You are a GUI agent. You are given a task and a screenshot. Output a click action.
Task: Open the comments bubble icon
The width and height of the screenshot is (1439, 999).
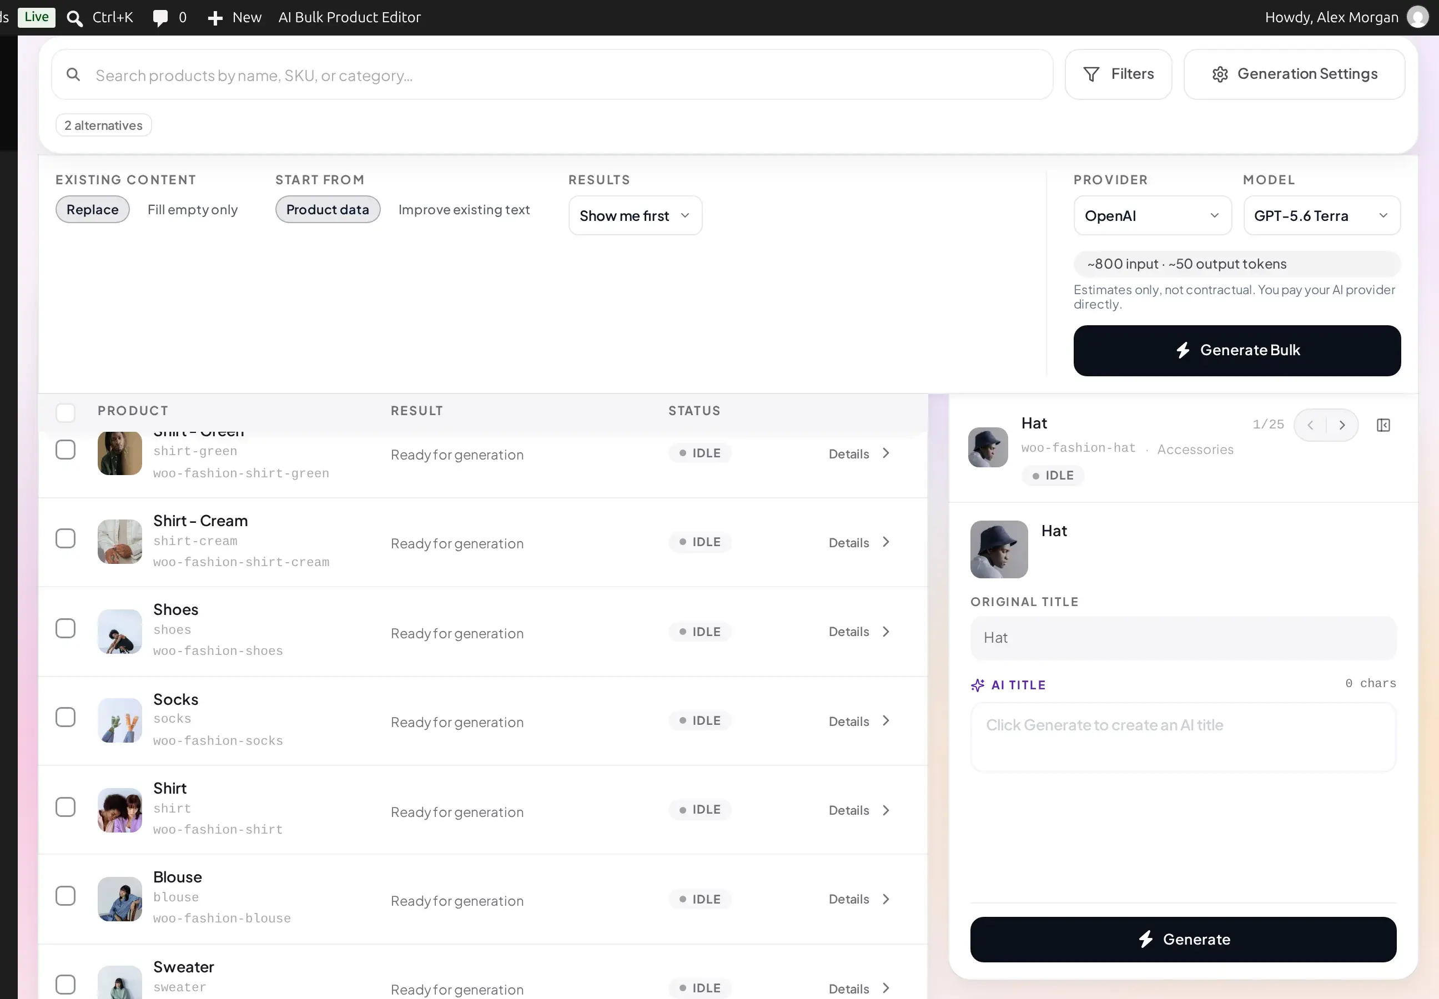pos(160,18)
